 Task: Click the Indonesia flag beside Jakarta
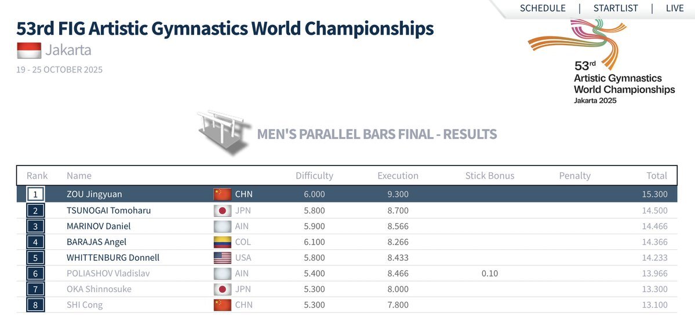point(29,50)
